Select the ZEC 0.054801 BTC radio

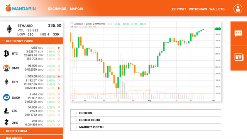click(59, 124)
